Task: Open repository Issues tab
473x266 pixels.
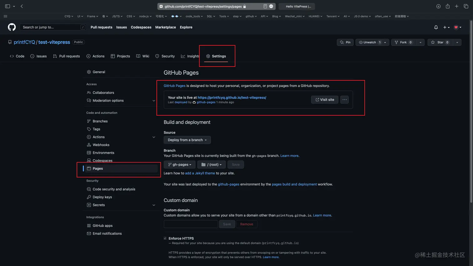Action: [38, 56]
